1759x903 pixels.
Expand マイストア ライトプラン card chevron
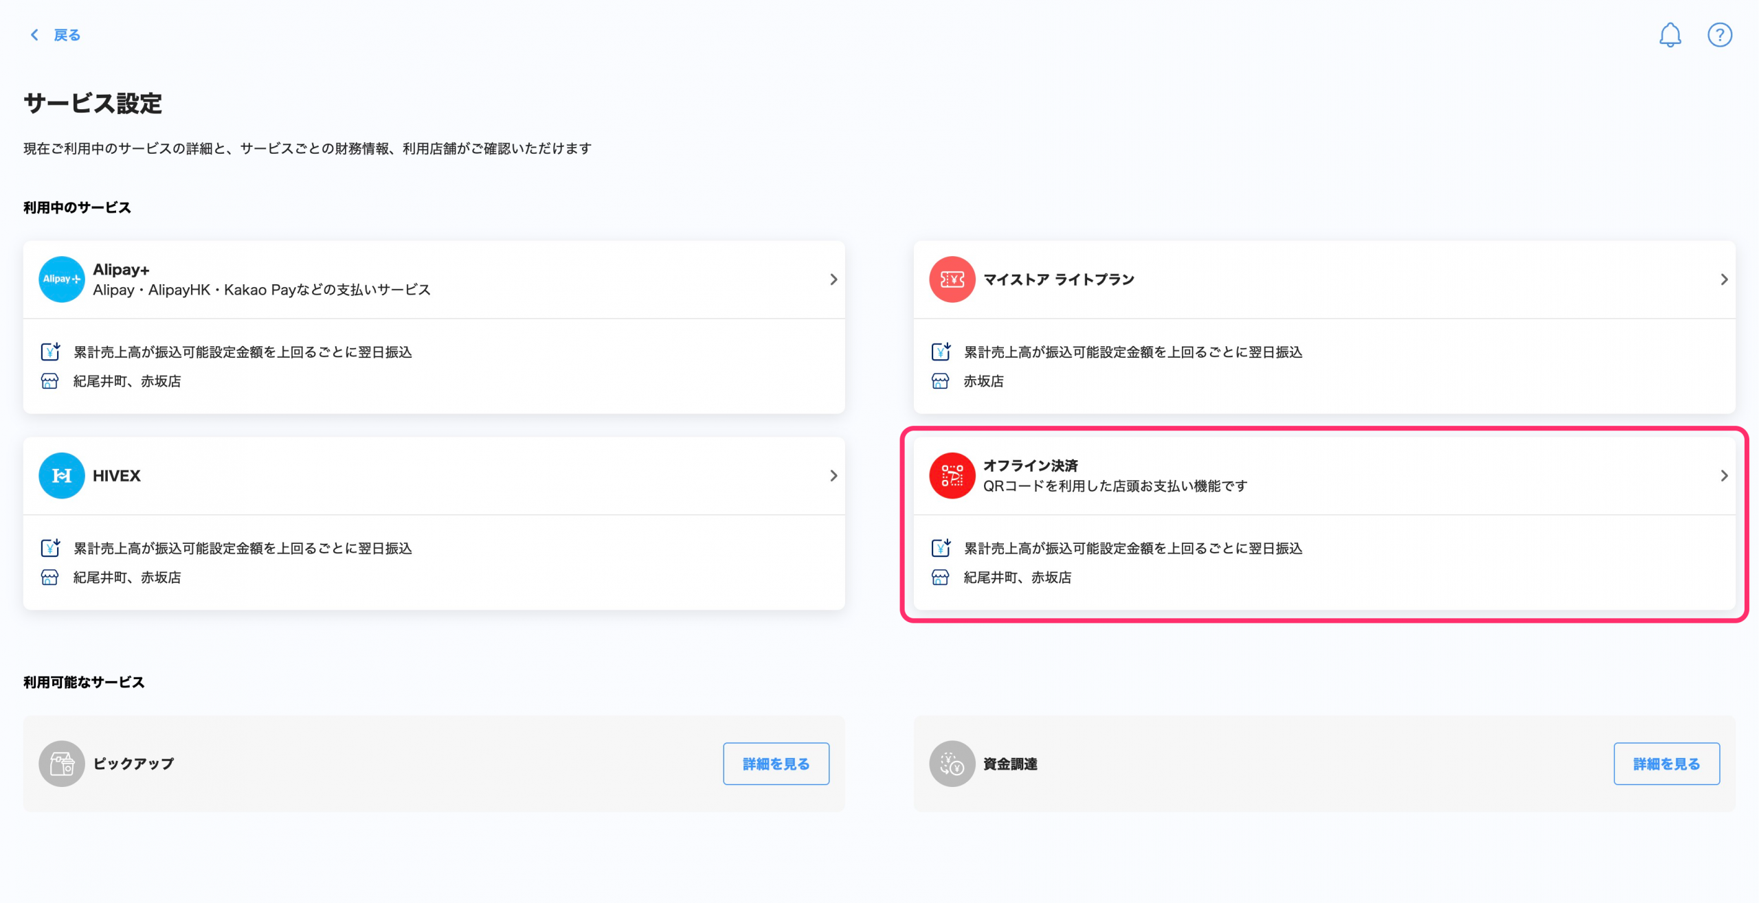pyautogui.click(x=1723, y=279)
